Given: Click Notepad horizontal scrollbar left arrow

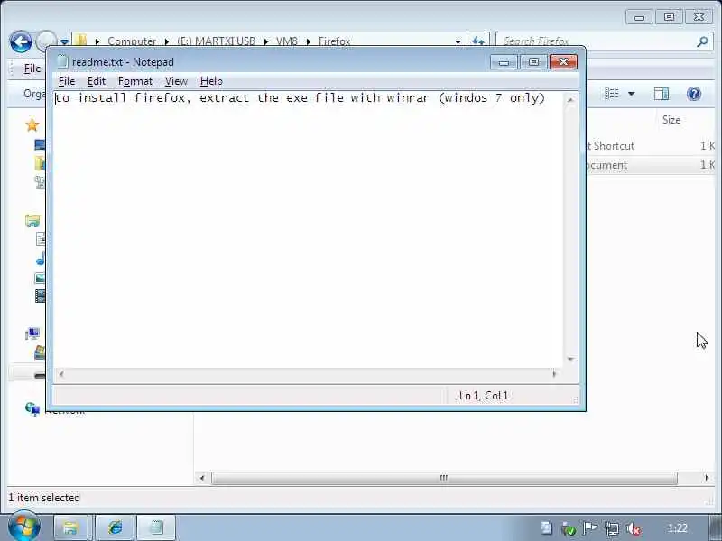Looking at the screenshot, I should pos(61,374).
